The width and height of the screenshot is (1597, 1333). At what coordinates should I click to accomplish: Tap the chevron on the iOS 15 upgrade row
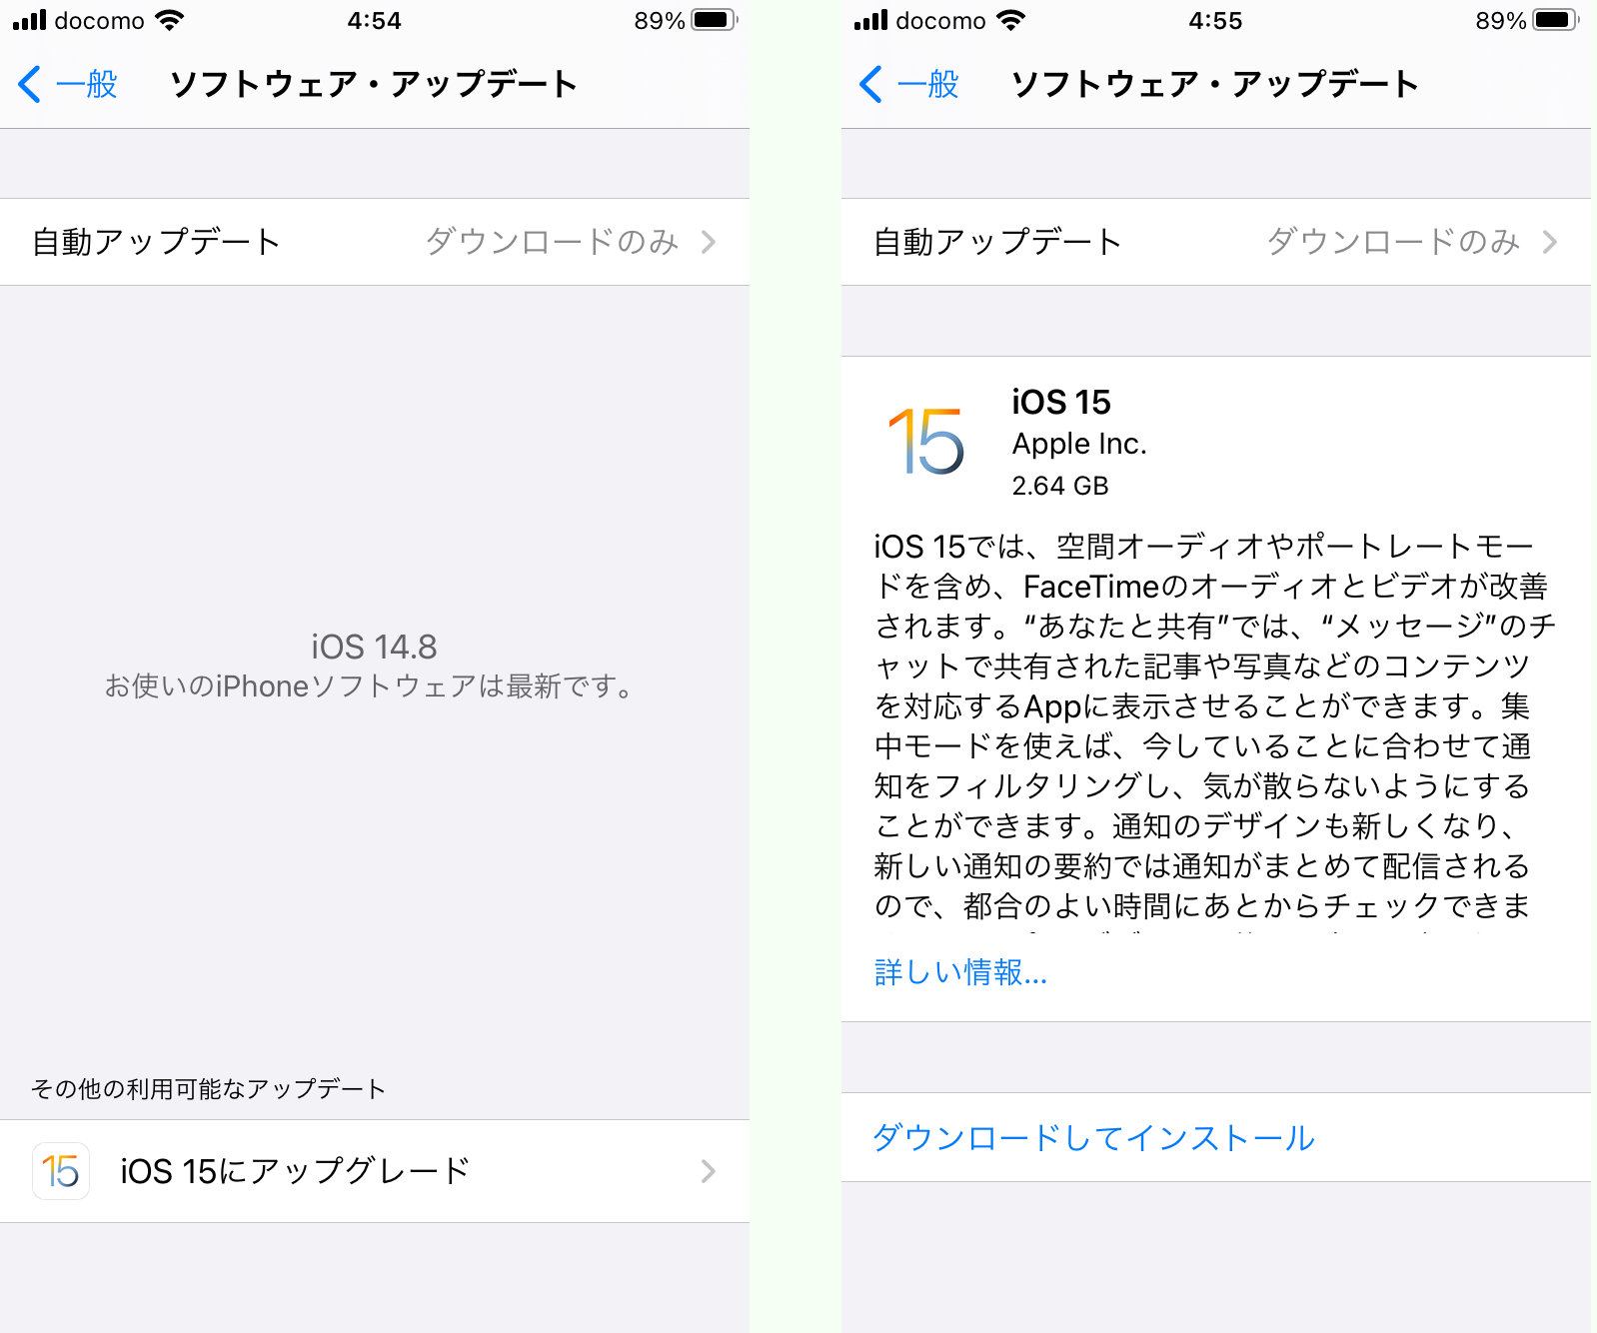tap(709, 1171)
